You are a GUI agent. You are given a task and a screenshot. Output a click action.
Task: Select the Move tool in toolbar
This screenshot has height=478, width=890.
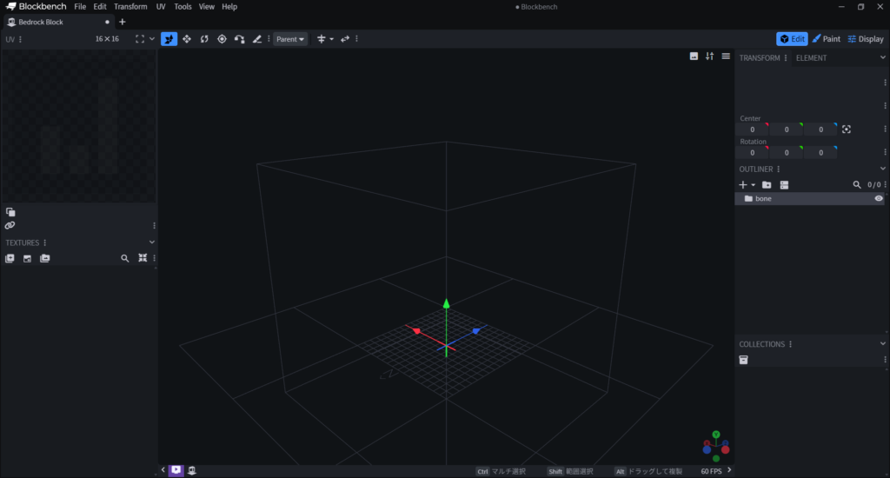point(169,39)
